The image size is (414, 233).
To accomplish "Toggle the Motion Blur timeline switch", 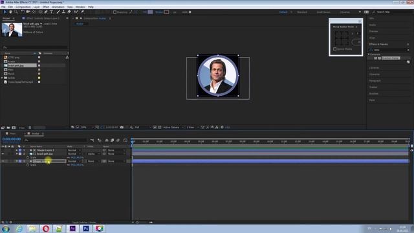I will tap(118, 140).
